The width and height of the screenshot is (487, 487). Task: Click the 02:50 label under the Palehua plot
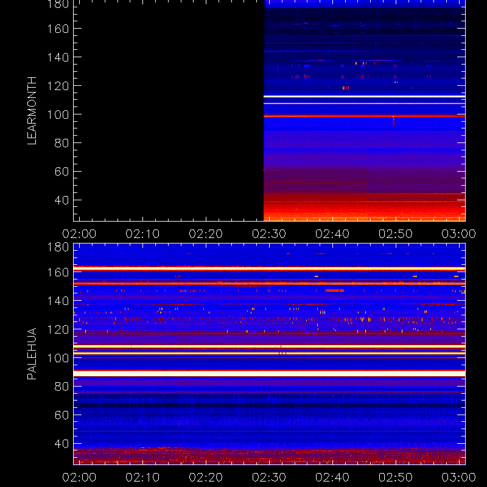tap(395, 477)
